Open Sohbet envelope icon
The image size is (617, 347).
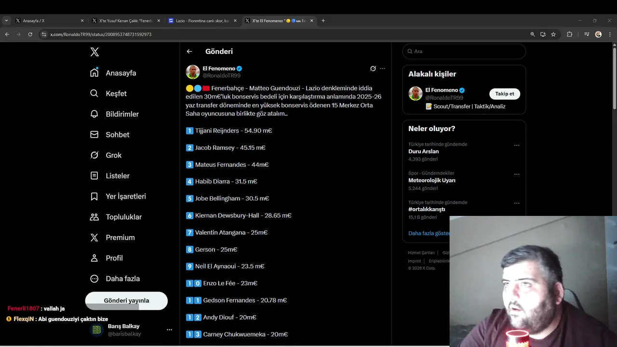click(x=94, y=134)
